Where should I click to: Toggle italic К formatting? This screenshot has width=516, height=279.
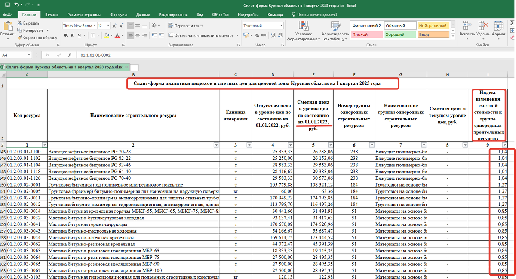(73, 36)
